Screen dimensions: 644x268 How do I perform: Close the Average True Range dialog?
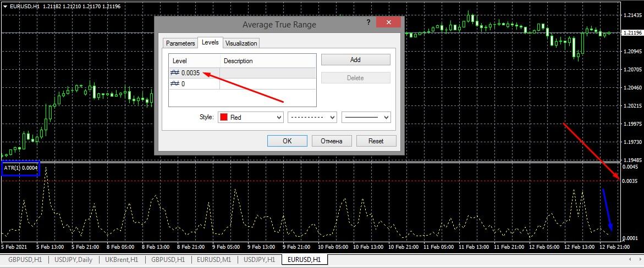tap(388, 23)
